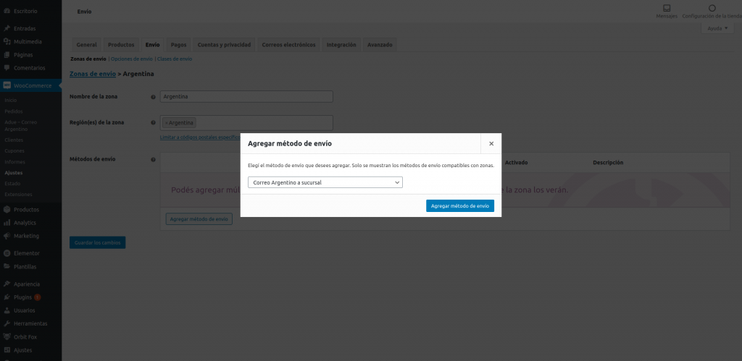742x361 pixels.
Task: Click Zonas de envío breadcrumb link
Action: click(93, 75)
